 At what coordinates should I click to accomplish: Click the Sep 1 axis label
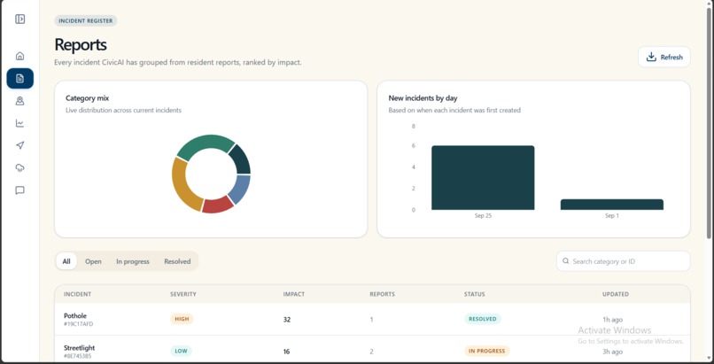click(611, 216)
